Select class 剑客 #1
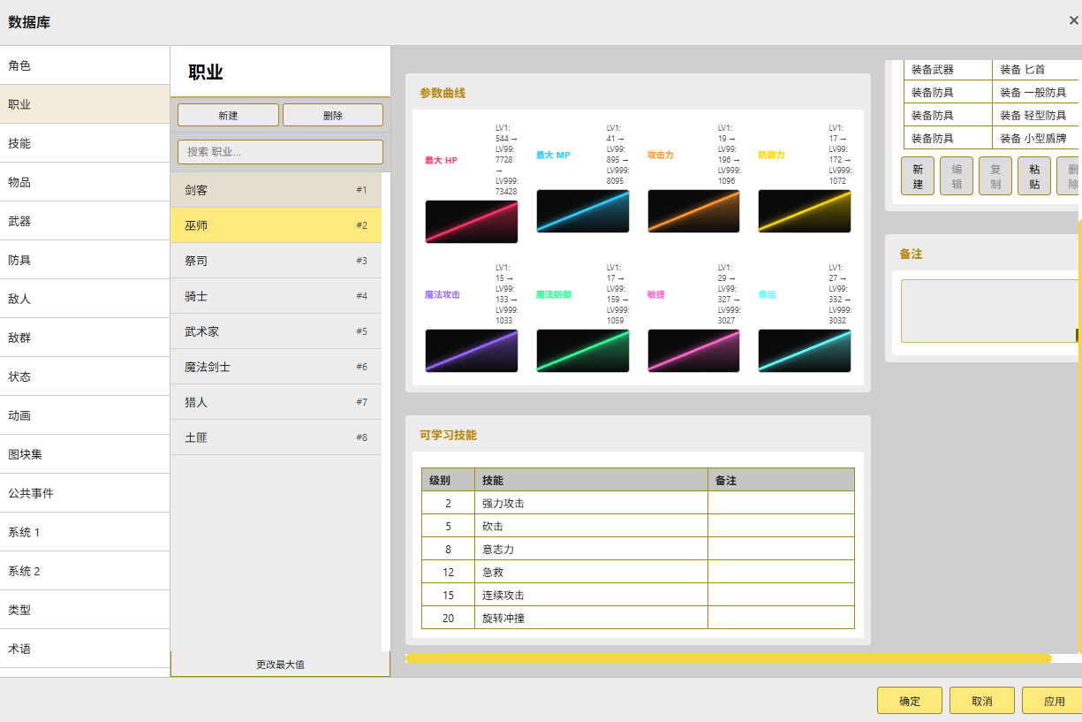Image resolution: width=1082 pixels, height=722 pixels. 276,190
